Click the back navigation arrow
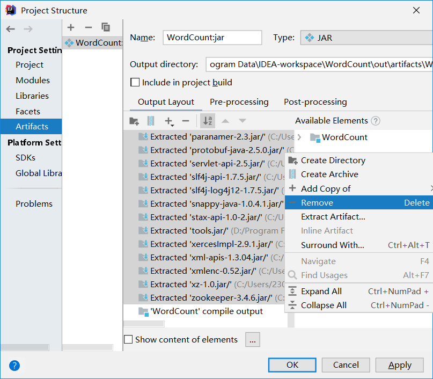 click(x=11, y=29)
